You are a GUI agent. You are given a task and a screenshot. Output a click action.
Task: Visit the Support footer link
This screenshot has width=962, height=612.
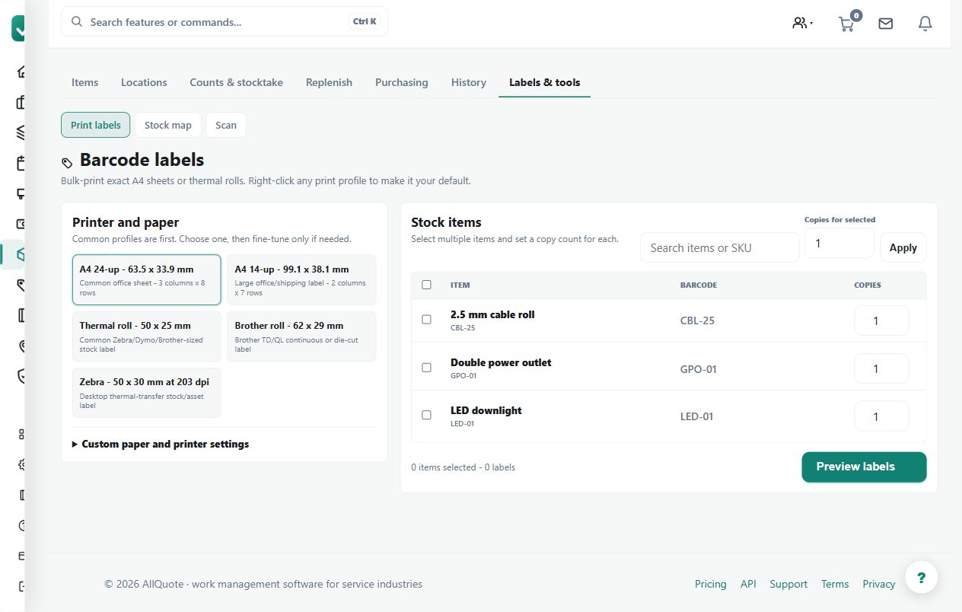tap(788, 584)
